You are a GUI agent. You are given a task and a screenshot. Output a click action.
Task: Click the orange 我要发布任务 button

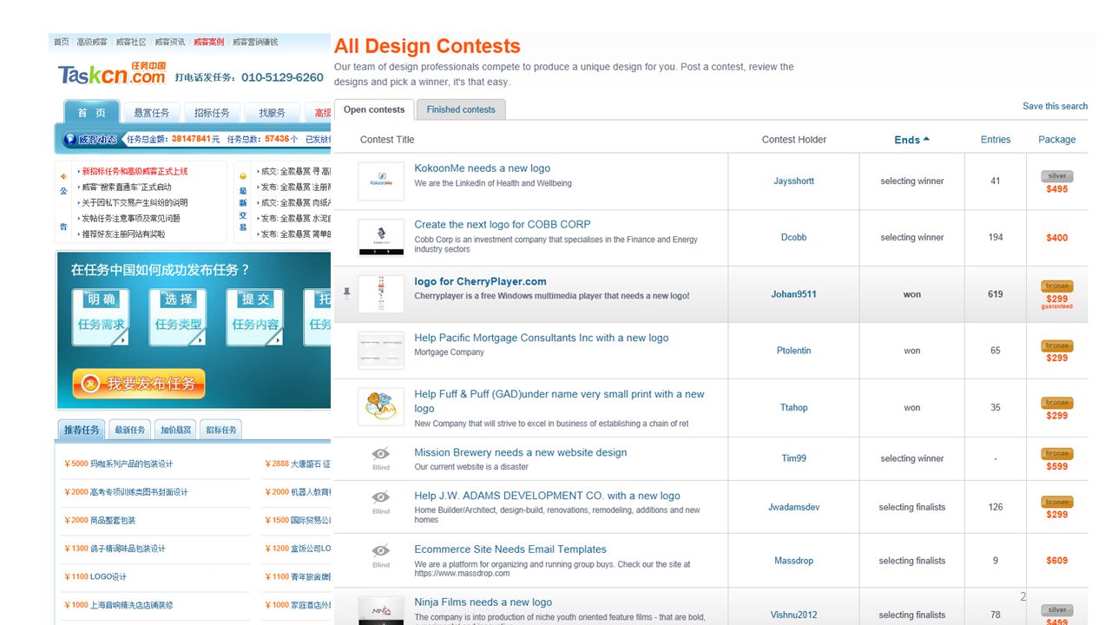[x=139, y=384]
